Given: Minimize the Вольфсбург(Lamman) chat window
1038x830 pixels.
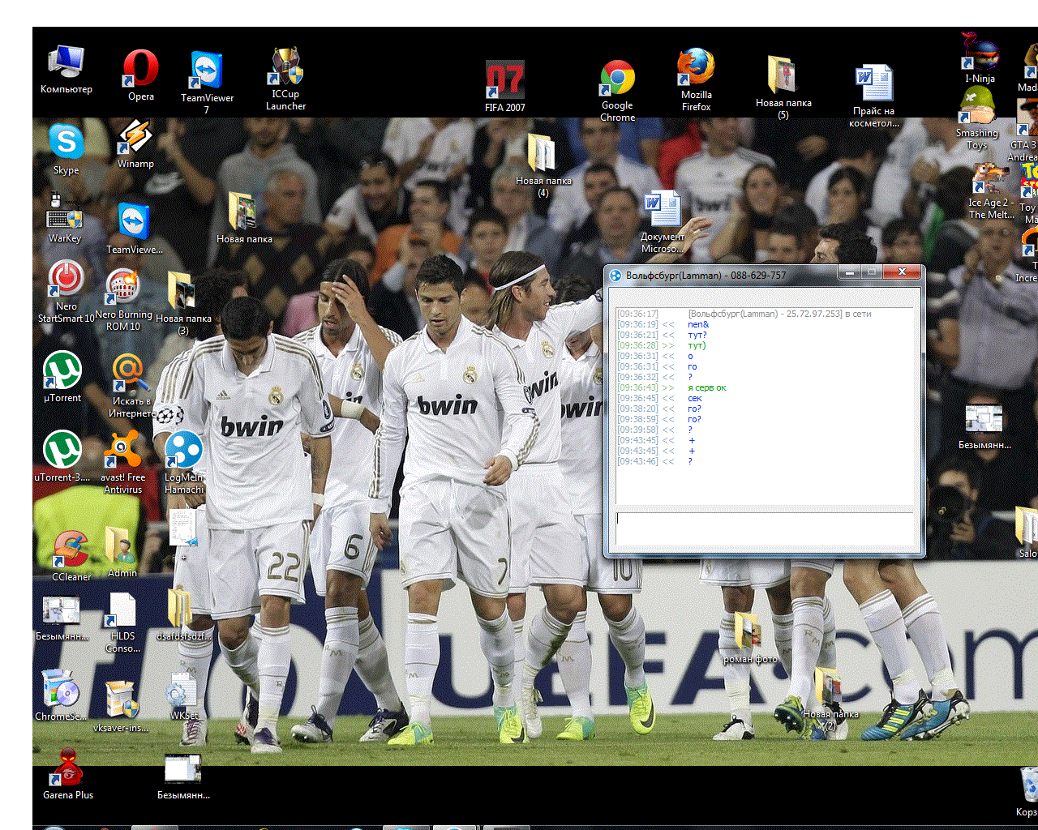Looking at the screenshot, I should click(850, 273).
